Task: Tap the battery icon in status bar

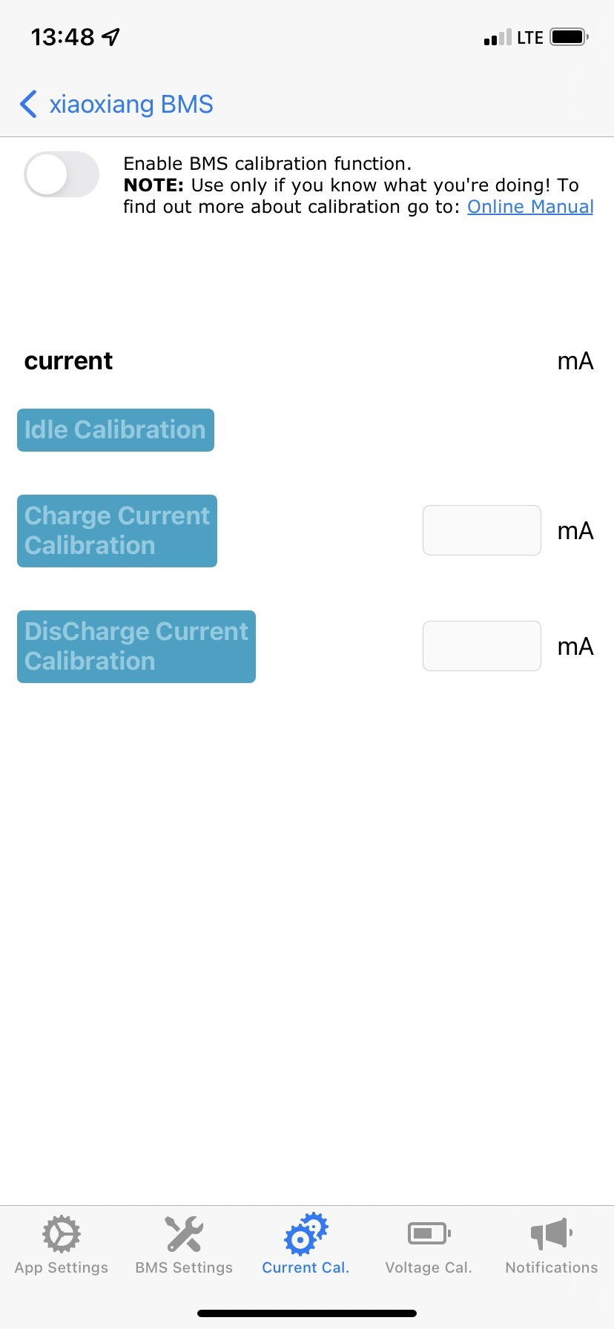Action: (570, 36)
